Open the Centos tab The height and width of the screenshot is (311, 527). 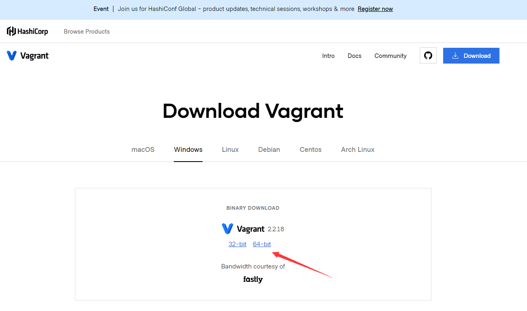311,149
